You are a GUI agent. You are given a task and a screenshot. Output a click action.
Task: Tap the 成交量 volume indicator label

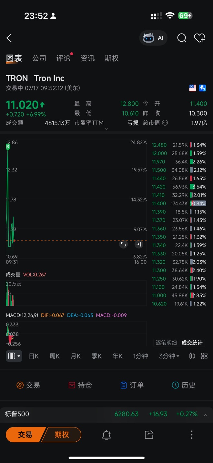tap(13, 274)
